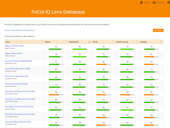The width and height of the screenshot is (170, 128).
Task: Click Score value 84 for Nikkor Z 24-70mm
Action: pos(56,47)
